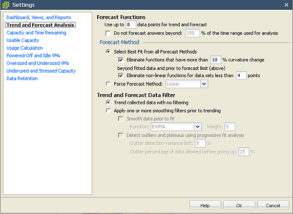Select Capacity and Time Remaining page
The height and width of the screenshot is (214, 293).
(36, 33)
